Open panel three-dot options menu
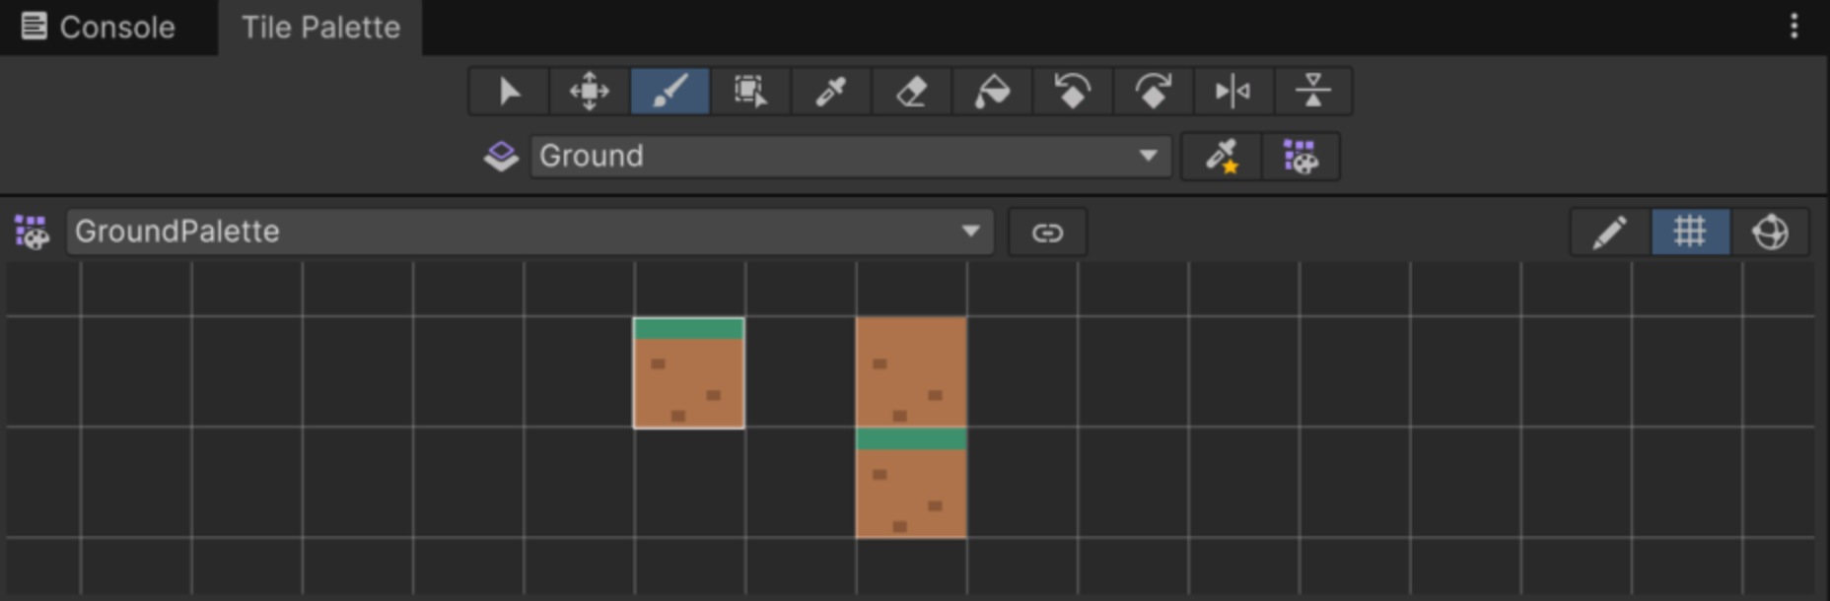 (1794, 27)
